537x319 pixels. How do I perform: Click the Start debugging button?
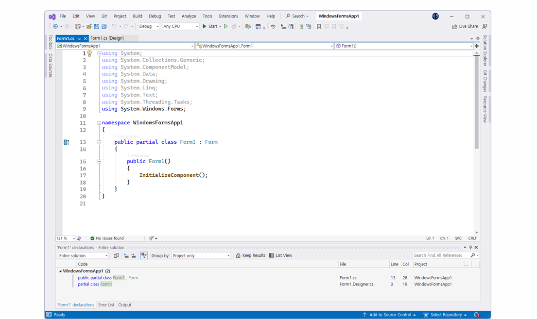pyautogui.click(x=210, y=26)
